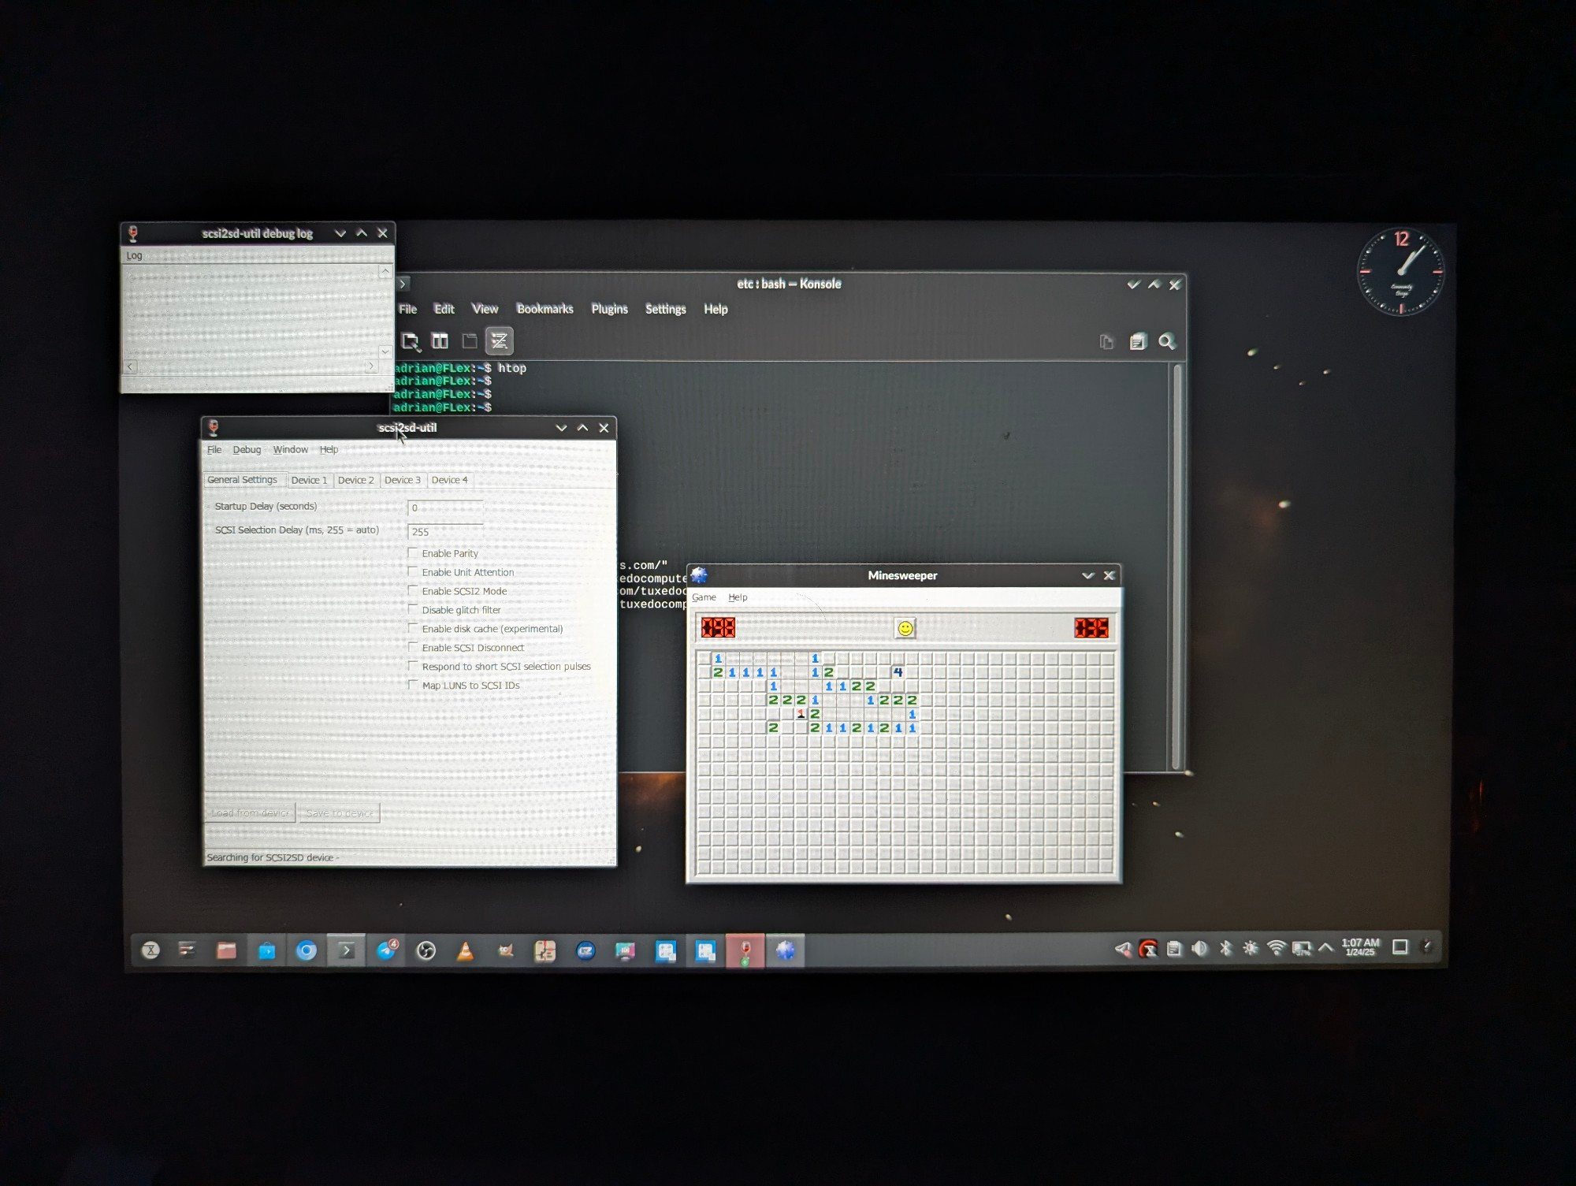The height and width of the screenshot is (1186, 1576).
Task: Switch to scsi2sd-util wine glass taskbar entry
Action: (x=745, y=950)
